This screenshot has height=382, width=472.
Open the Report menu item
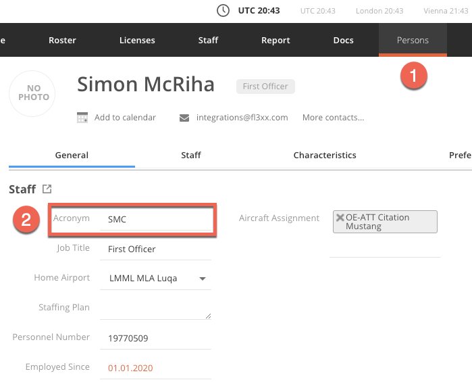point(276,40)
